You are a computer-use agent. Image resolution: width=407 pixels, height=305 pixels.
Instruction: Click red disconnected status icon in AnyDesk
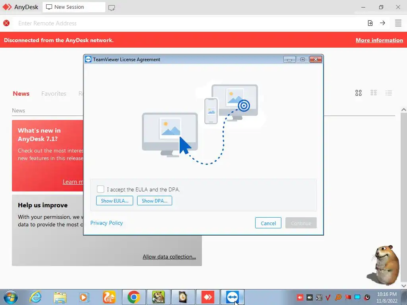click(x=6, y=23)
